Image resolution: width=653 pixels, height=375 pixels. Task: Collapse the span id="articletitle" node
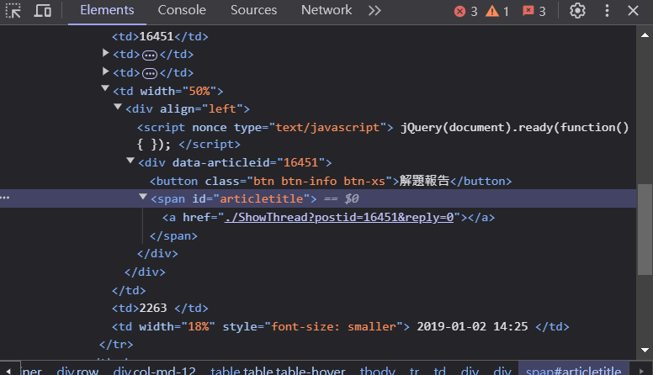click(143, 198)
